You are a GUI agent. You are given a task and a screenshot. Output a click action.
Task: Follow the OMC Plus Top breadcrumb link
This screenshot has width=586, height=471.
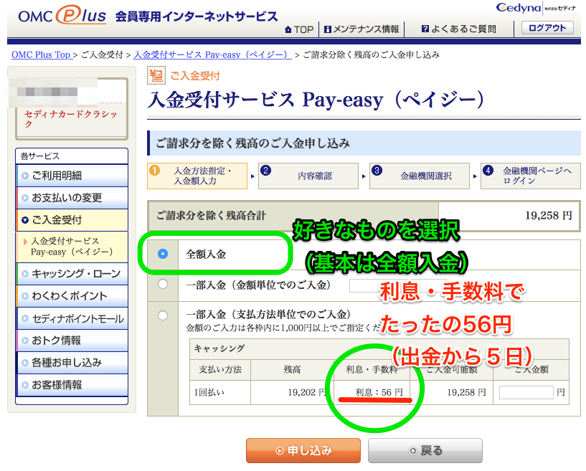coord(42,54)
